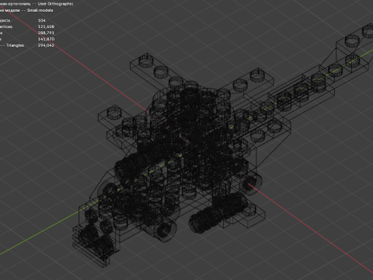Click the "Triangles" statistics label
The width and height of the screenshot is (373, 280).
click(x=15, y=45)
